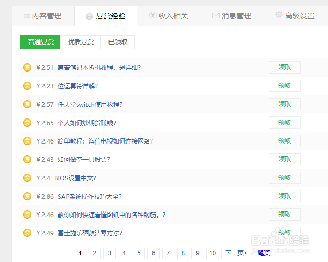328x262 pixels.
Task: Open the link 惠普笔记本拆机教程，超详细?
Action: click(x=99, y=67)
